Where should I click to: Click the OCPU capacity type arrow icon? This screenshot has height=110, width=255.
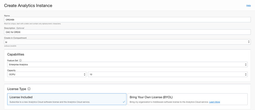point(84,74)
